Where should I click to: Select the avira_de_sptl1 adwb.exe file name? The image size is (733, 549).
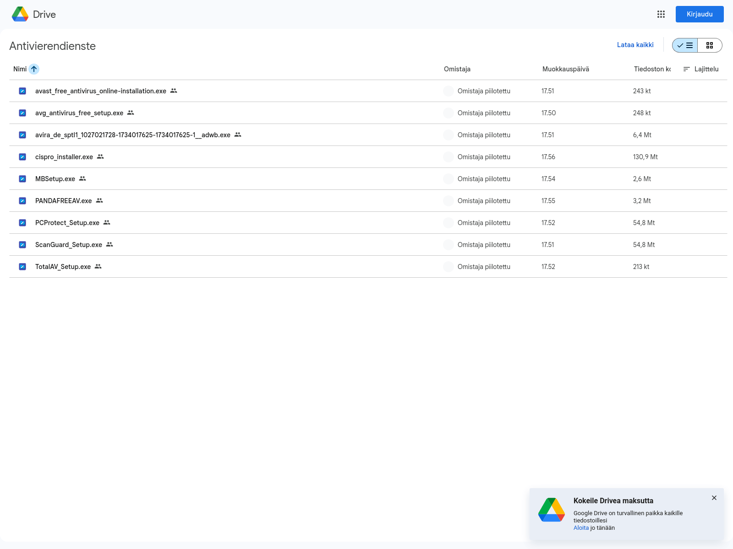point(133,135)
